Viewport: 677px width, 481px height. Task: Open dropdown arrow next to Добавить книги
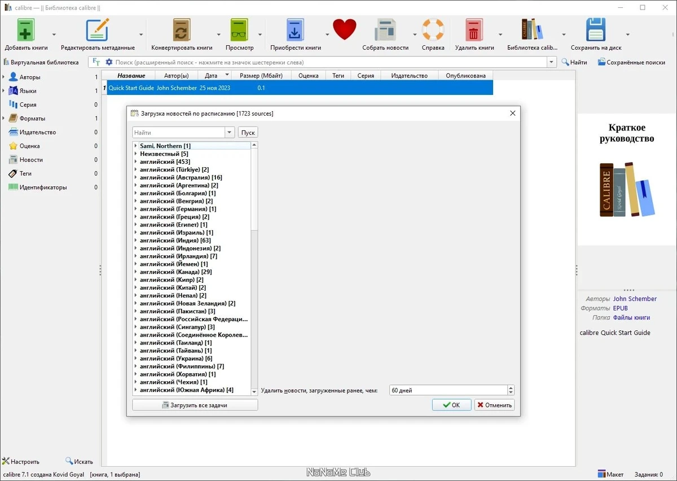[x=54, y=34]
